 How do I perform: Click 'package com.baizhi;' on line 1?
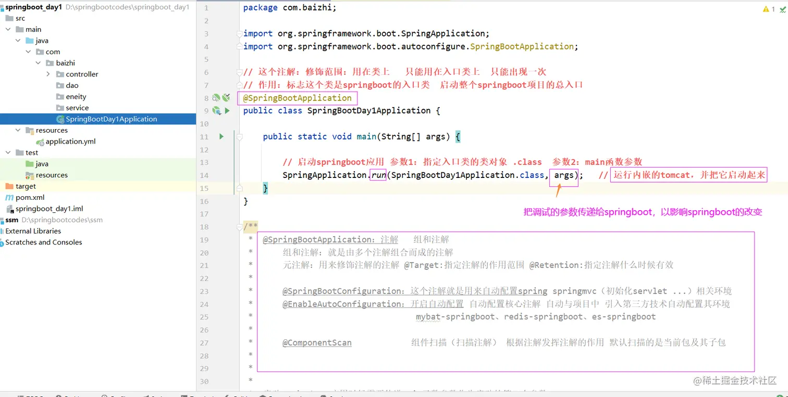[x=290, y=8]
